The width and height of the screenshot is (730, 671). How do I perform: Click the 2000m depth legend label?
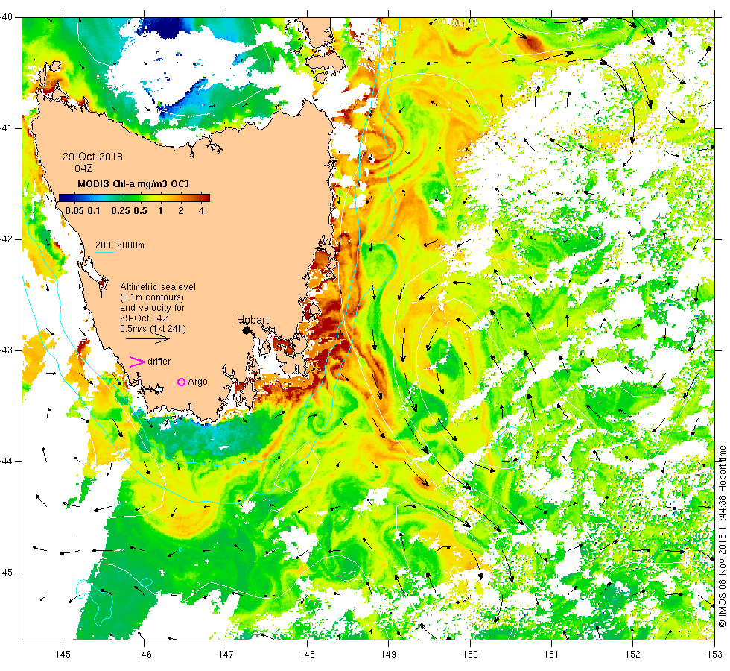[x=130, y=245]
